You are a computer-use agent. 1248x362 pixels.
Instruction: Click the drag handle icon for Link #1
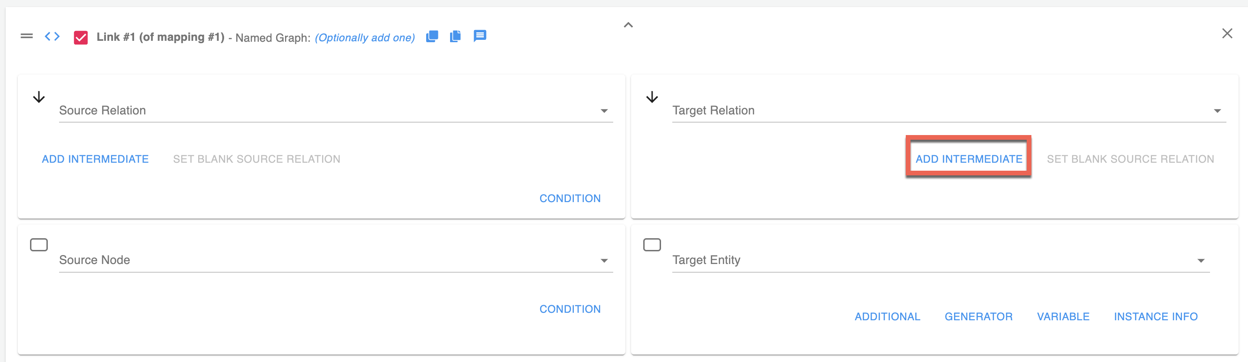27,37
